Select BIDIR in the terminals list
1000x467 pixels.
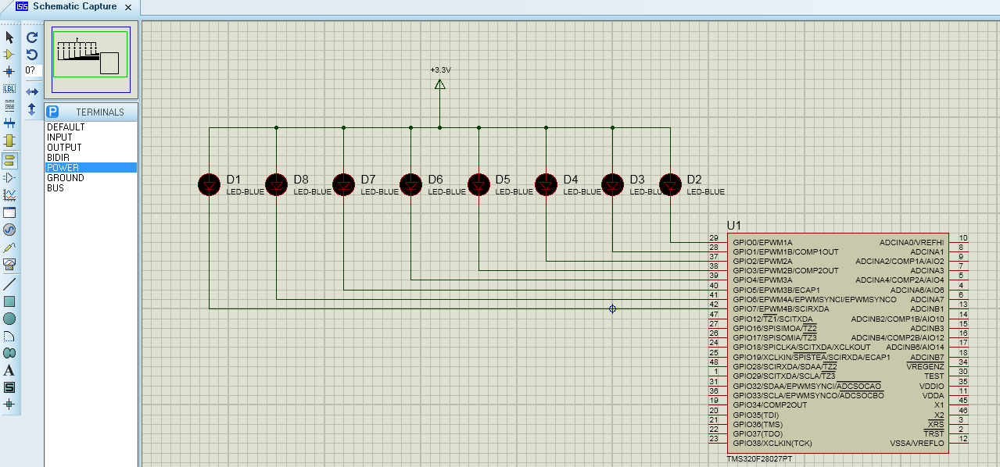point(58,158)
